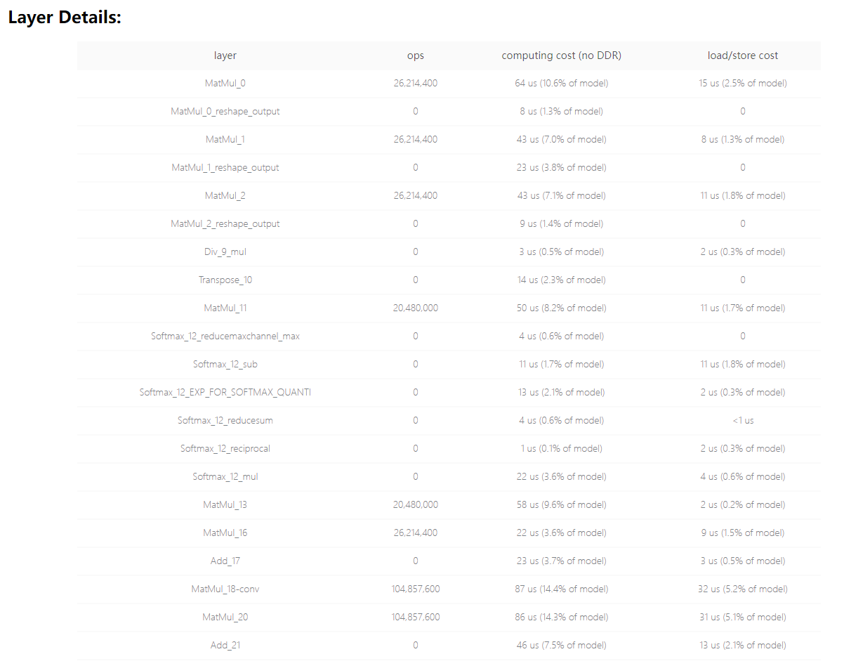Select the Transpose_10 layer name
The width and height of the screenshot is (844, 666).
coord(225,280)
